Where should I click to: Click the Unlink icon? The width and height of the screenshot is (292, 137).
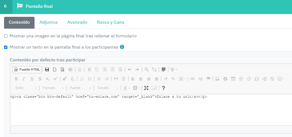point(200,79)
